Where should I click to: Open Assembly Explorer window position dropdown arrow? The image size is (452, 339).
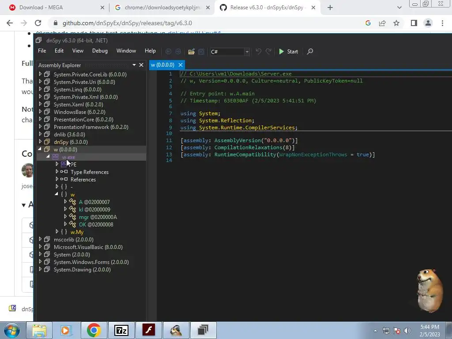pos(134,65)
